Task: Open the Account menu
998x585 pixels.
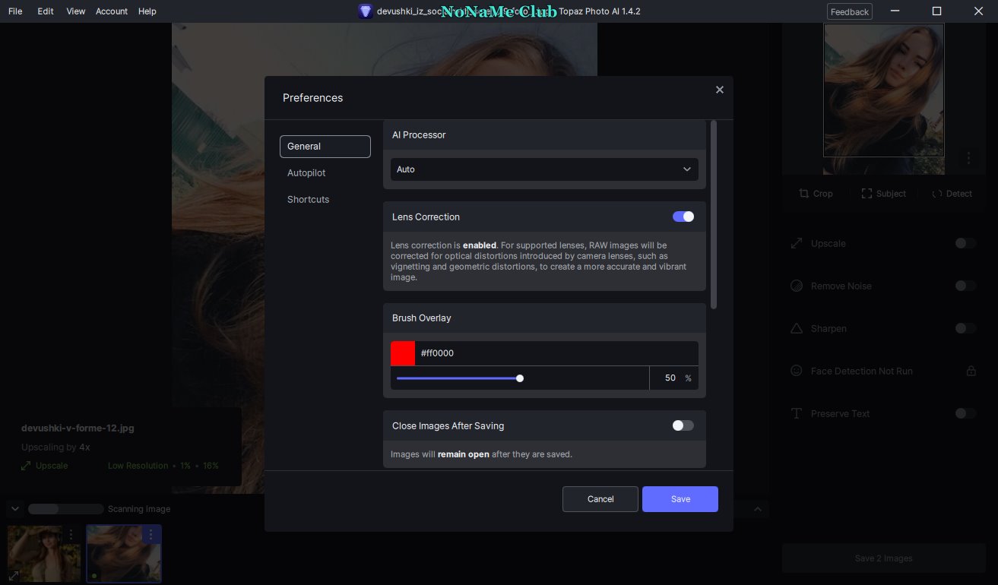Action: 112,11
